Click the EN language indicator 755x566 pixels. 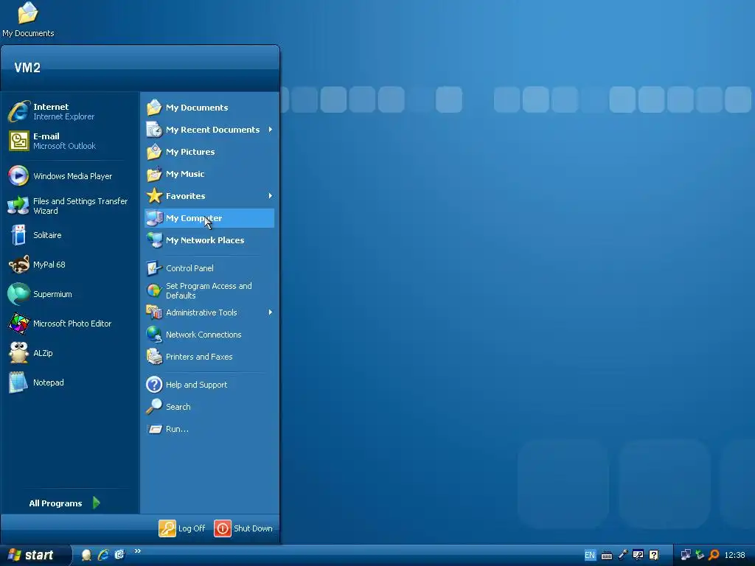589,555
